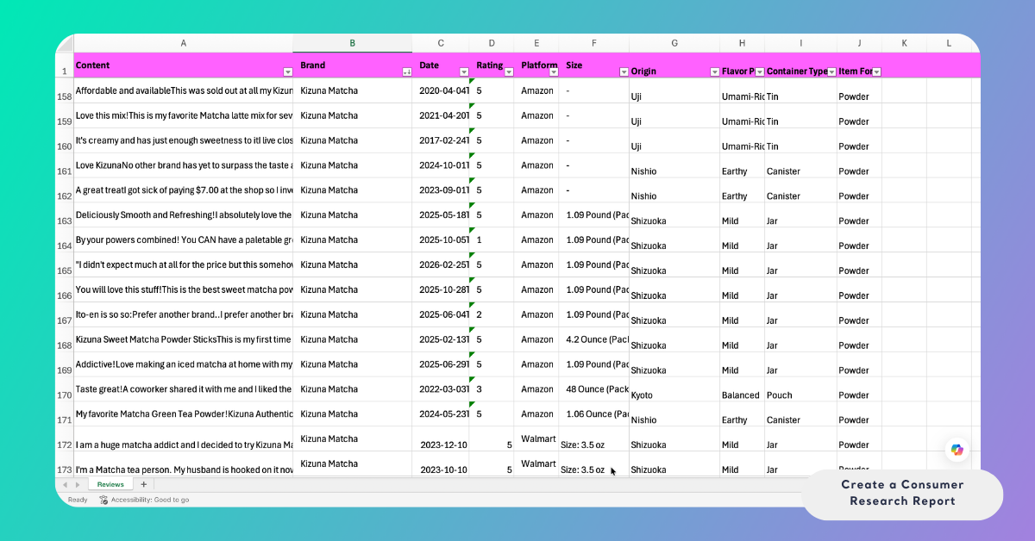Select row 164 header

click(65, 239)
